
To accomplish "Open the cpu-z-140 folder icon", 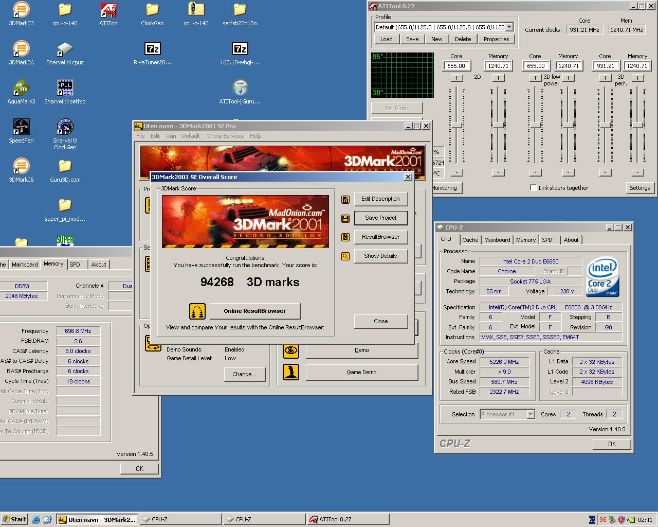I will point(65,13).
